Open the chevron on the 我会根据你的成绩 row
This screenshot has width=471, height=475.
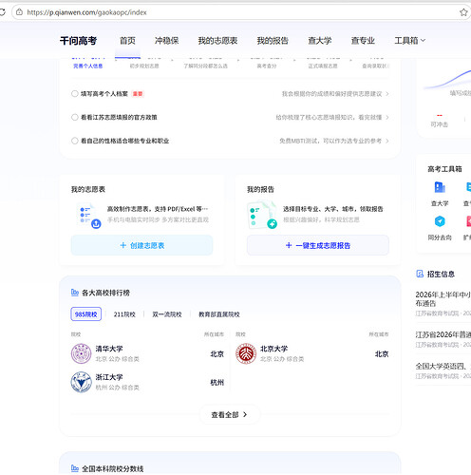point(387,94)
